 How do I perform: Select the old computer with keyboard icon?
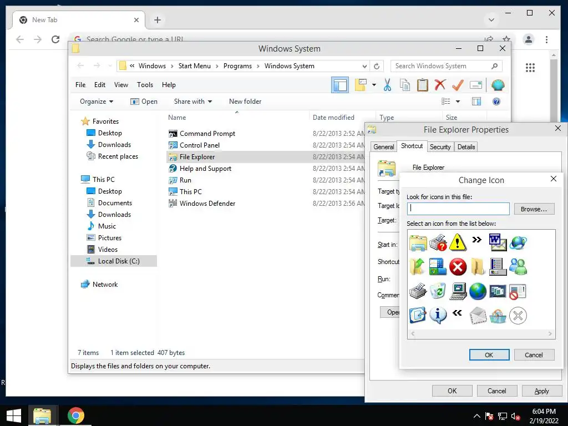click(458, 291)
